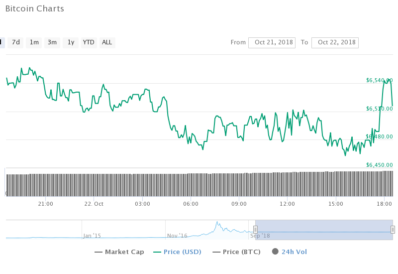Select the 7d time range button
This screenshot has width=398, height=274.
(x=16, y=42)
